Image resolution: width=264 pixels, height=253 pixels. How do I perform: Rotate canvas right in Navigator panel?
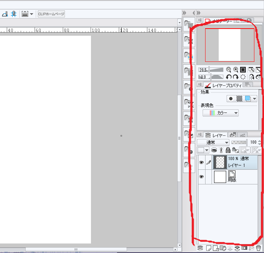tap(235, 77)
